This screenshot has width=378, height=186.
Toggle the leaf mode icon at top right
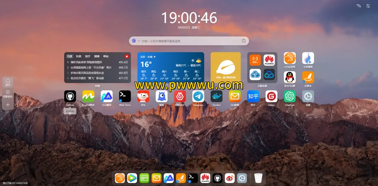click(359, 6)
